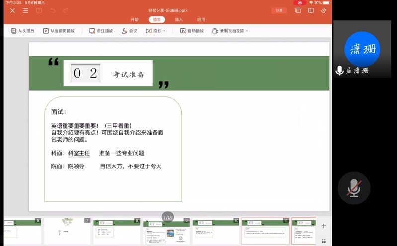Open the 应用 tab

201,20
